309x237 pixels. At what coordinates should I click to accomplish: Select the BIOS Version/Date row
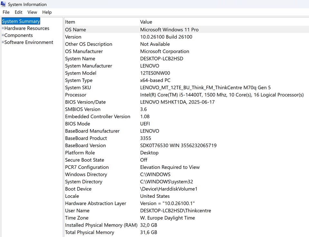coord(85,102)
